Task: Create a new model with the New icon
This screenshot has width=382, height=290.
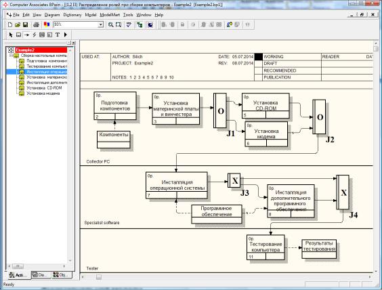Action: coord(10,24)
